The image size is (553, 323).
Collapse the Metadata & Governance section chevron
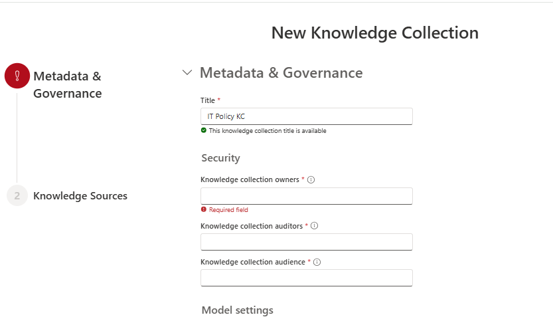tap(187, 72)
